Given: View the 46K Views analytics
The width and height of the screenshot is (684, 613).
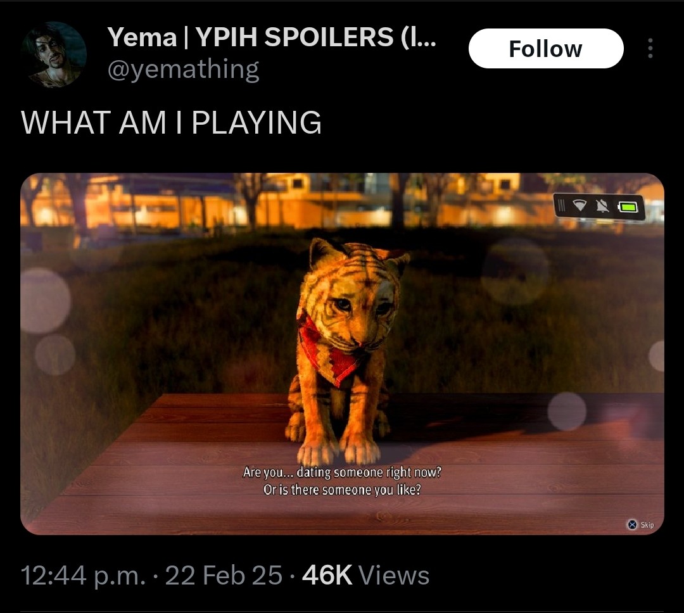Looking at the screenshot, I should coord(365,575).
